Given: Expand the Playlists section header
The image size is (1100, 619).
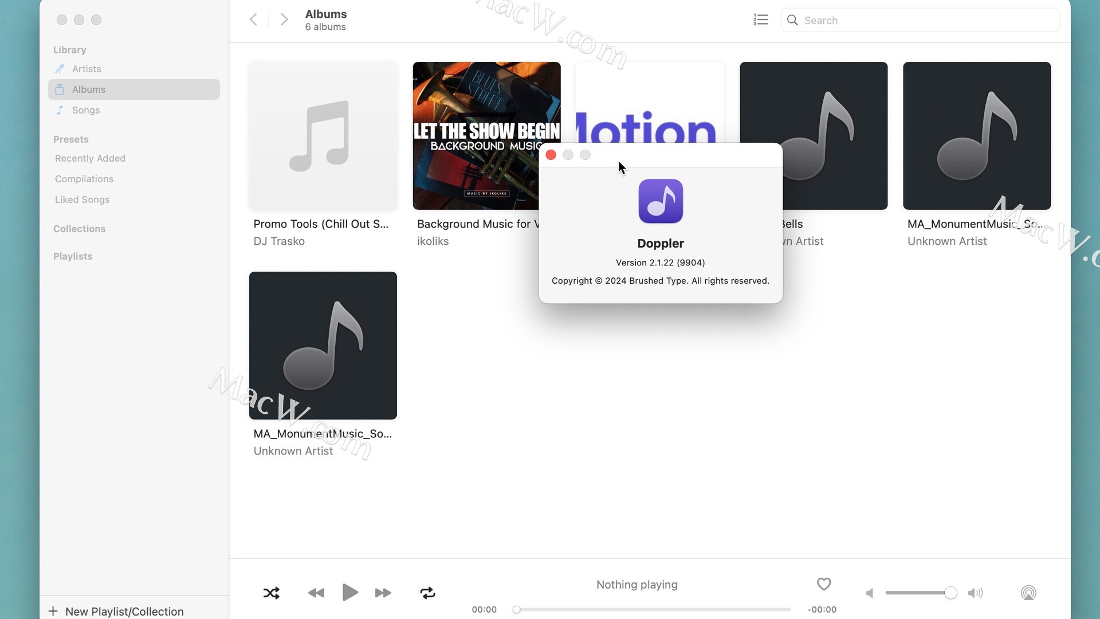Looking at the screenshot, I should (x=73, y=256).
